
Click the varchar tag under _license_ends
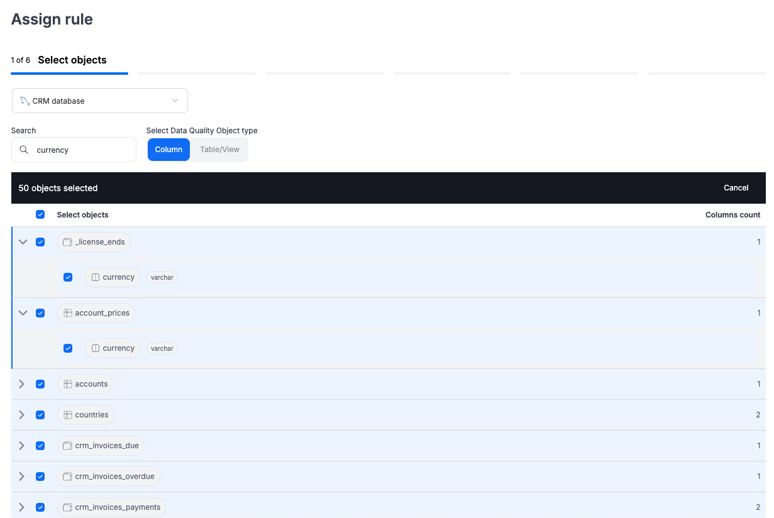tap(162, 277)
